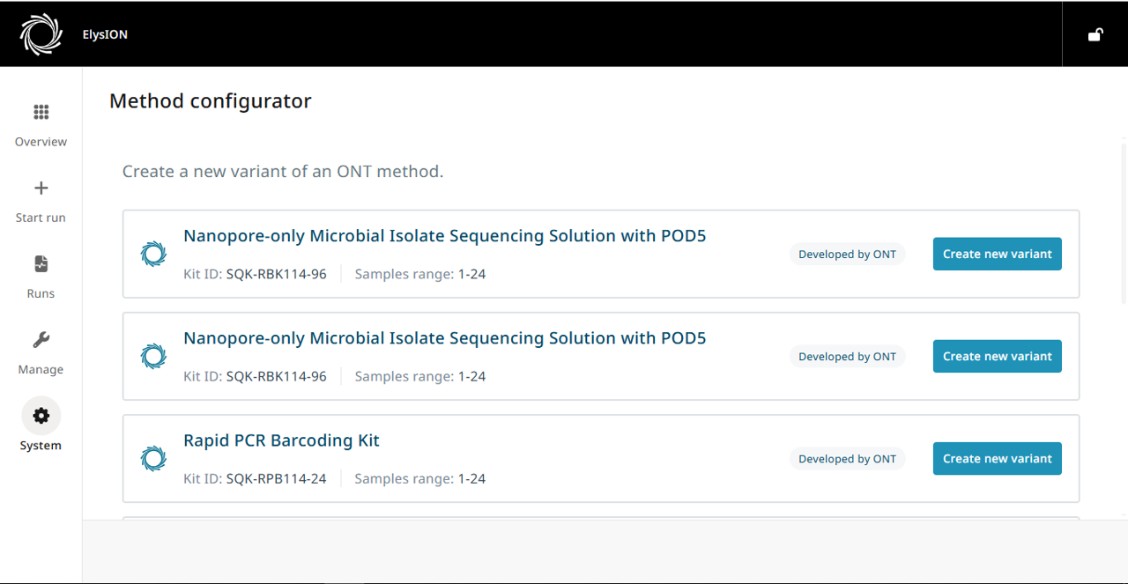1128x584 pixels.
Task: Open the Overview grid icon
Action: (x=41, y=112)
